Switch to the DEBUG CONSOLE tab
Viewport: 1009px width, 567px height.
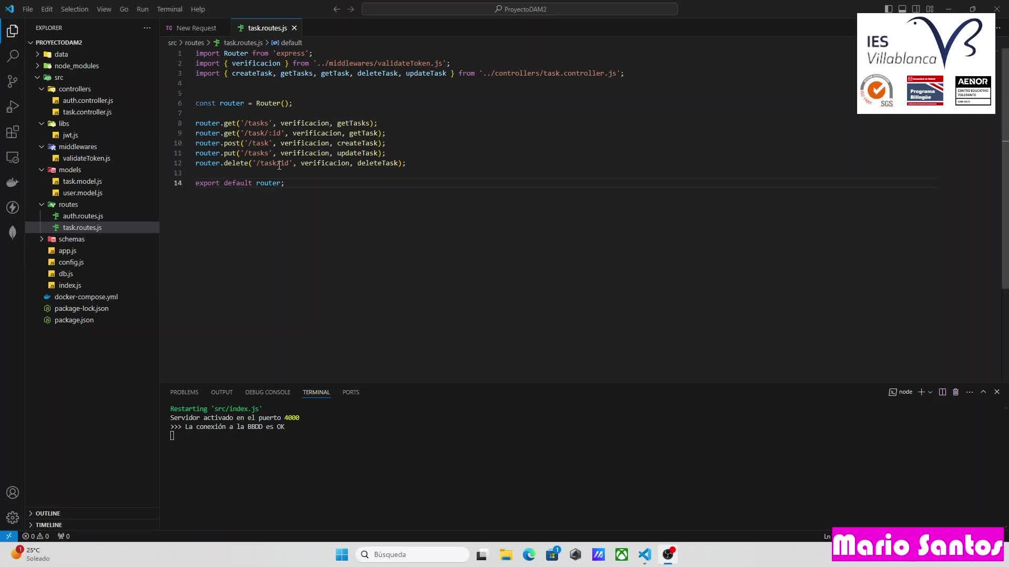pyautogui.click(x=267, y=392)
